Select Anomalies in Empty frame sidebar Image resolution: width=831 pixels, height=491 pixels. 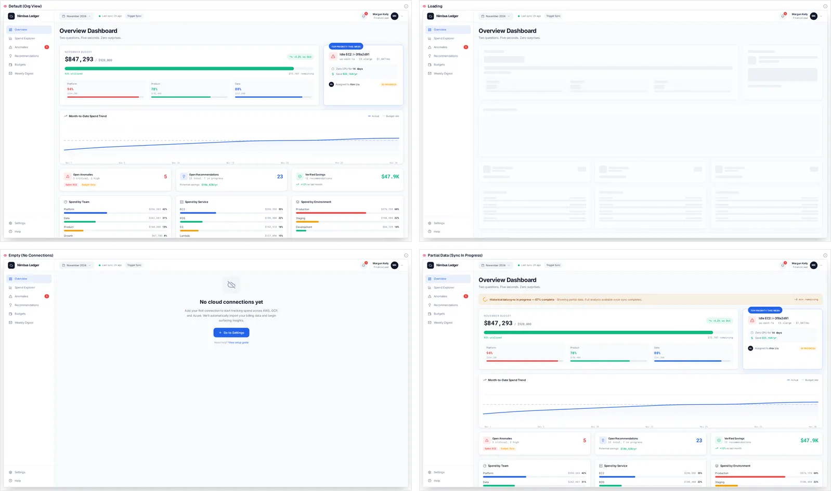coord(29,296)
